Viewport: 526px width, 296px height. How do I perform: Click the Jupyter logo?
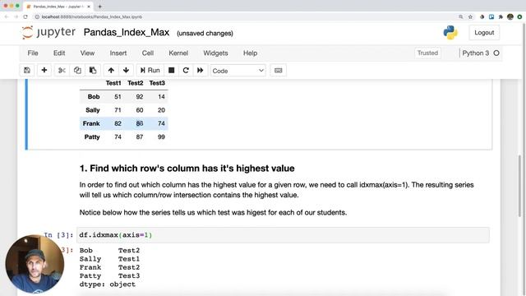pyautogui.click(x=48, y=32)
